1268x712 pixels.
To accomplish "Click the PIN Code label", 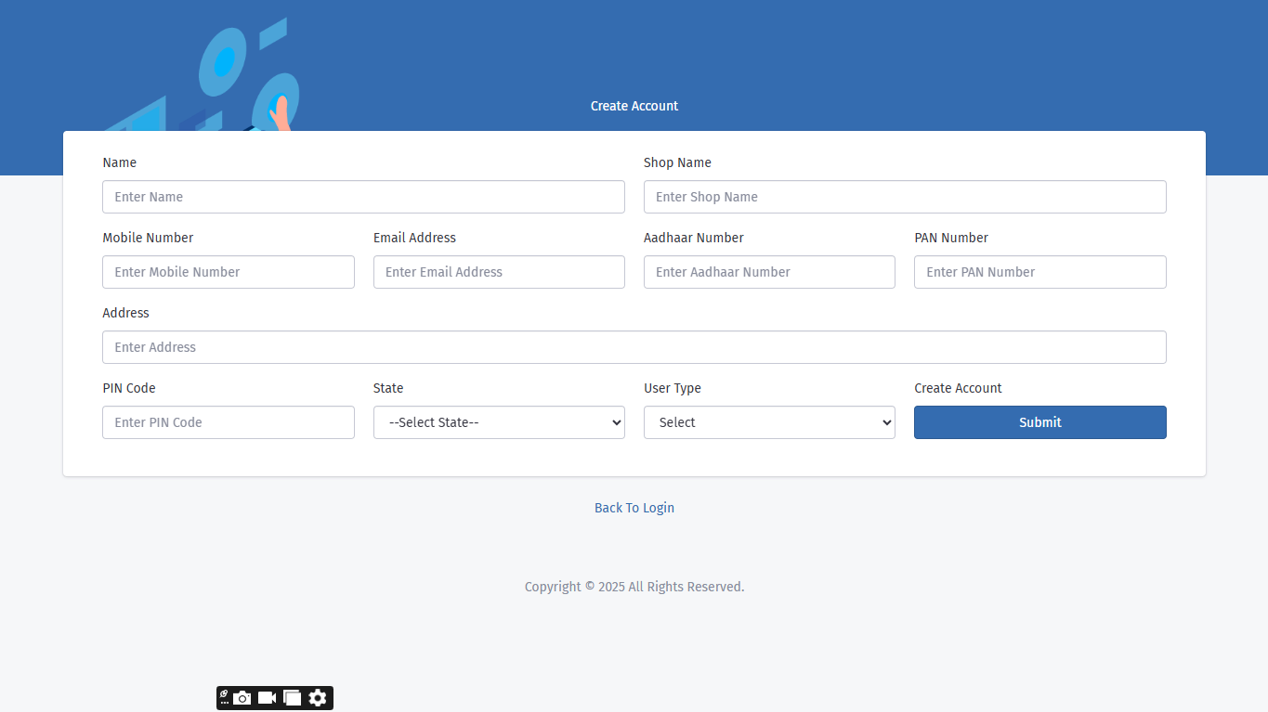I will click(129, 388).
